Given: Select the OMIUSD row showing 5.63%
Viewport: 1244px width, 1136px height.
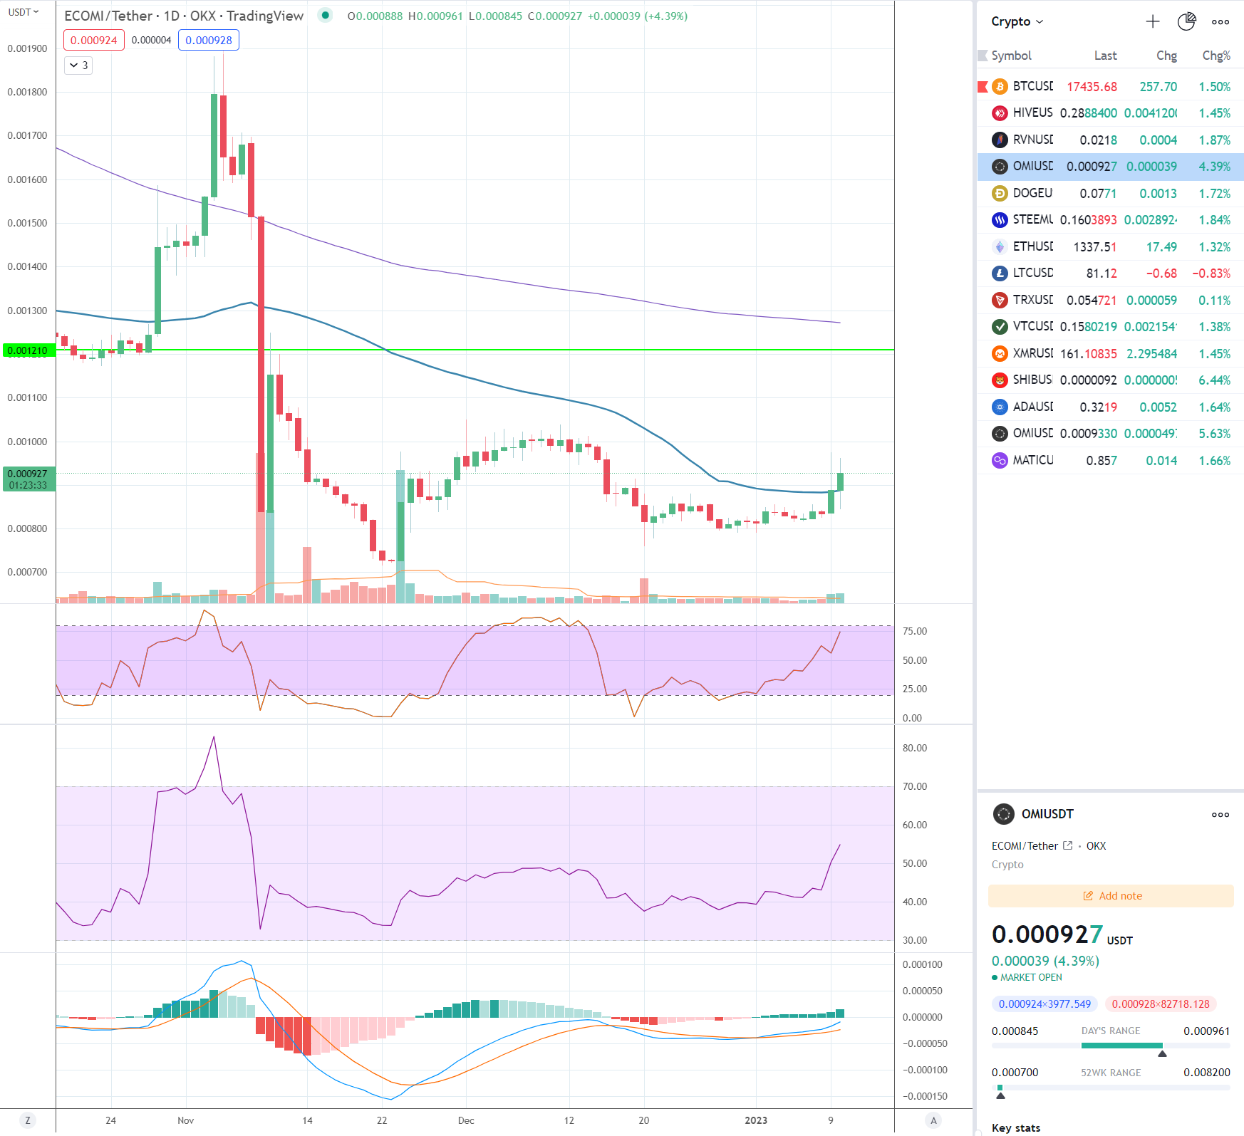Looking at the screenshot, I should click(x=1111, y=434).
